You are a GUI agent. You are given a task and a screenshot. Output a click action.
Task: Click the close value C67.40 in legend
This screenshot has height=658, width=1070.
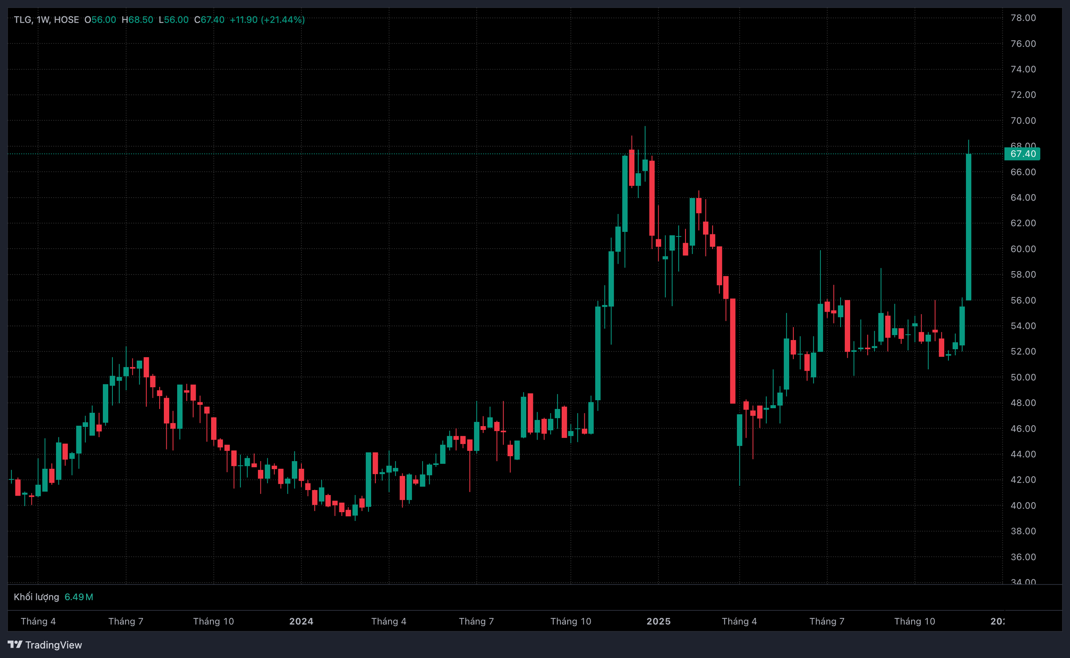point(209,20)
